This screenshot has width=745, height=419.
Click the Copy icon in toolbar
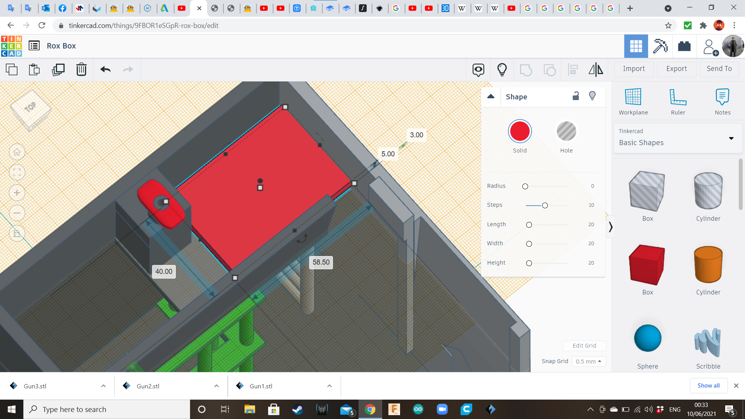point(12,69)
